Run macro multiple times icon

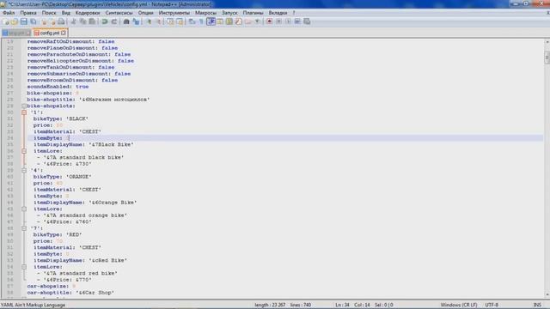297,21
